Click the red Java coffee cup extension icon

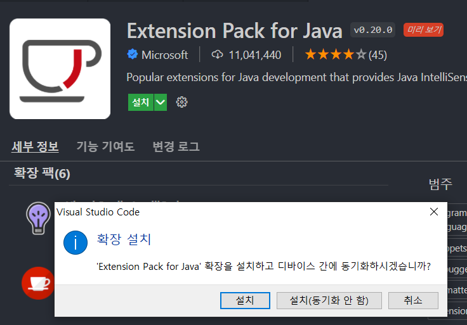[x=38, y=283]
